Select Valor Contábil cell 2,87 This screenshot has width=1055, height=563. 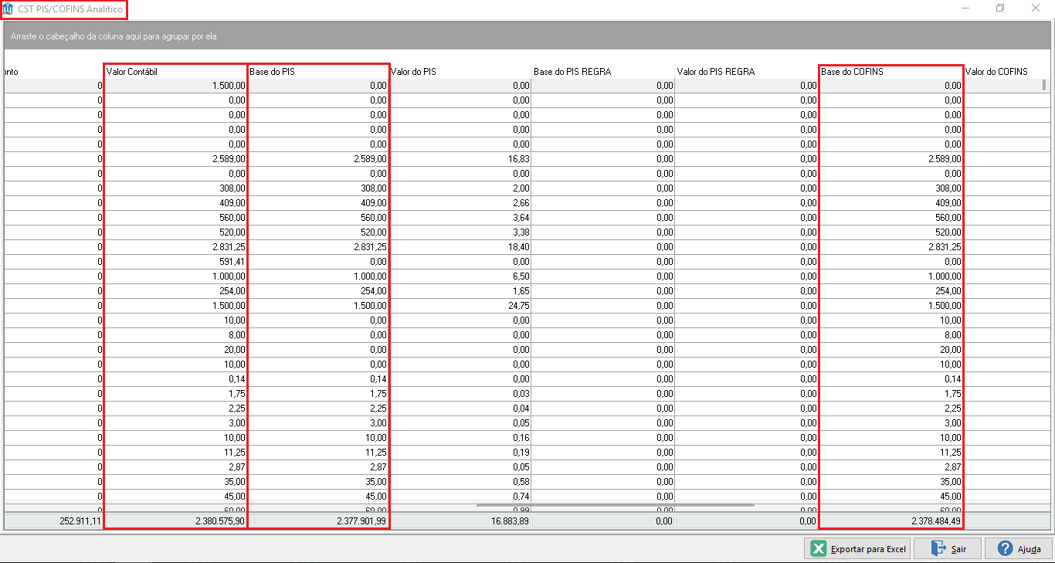[x=175, y=467]
